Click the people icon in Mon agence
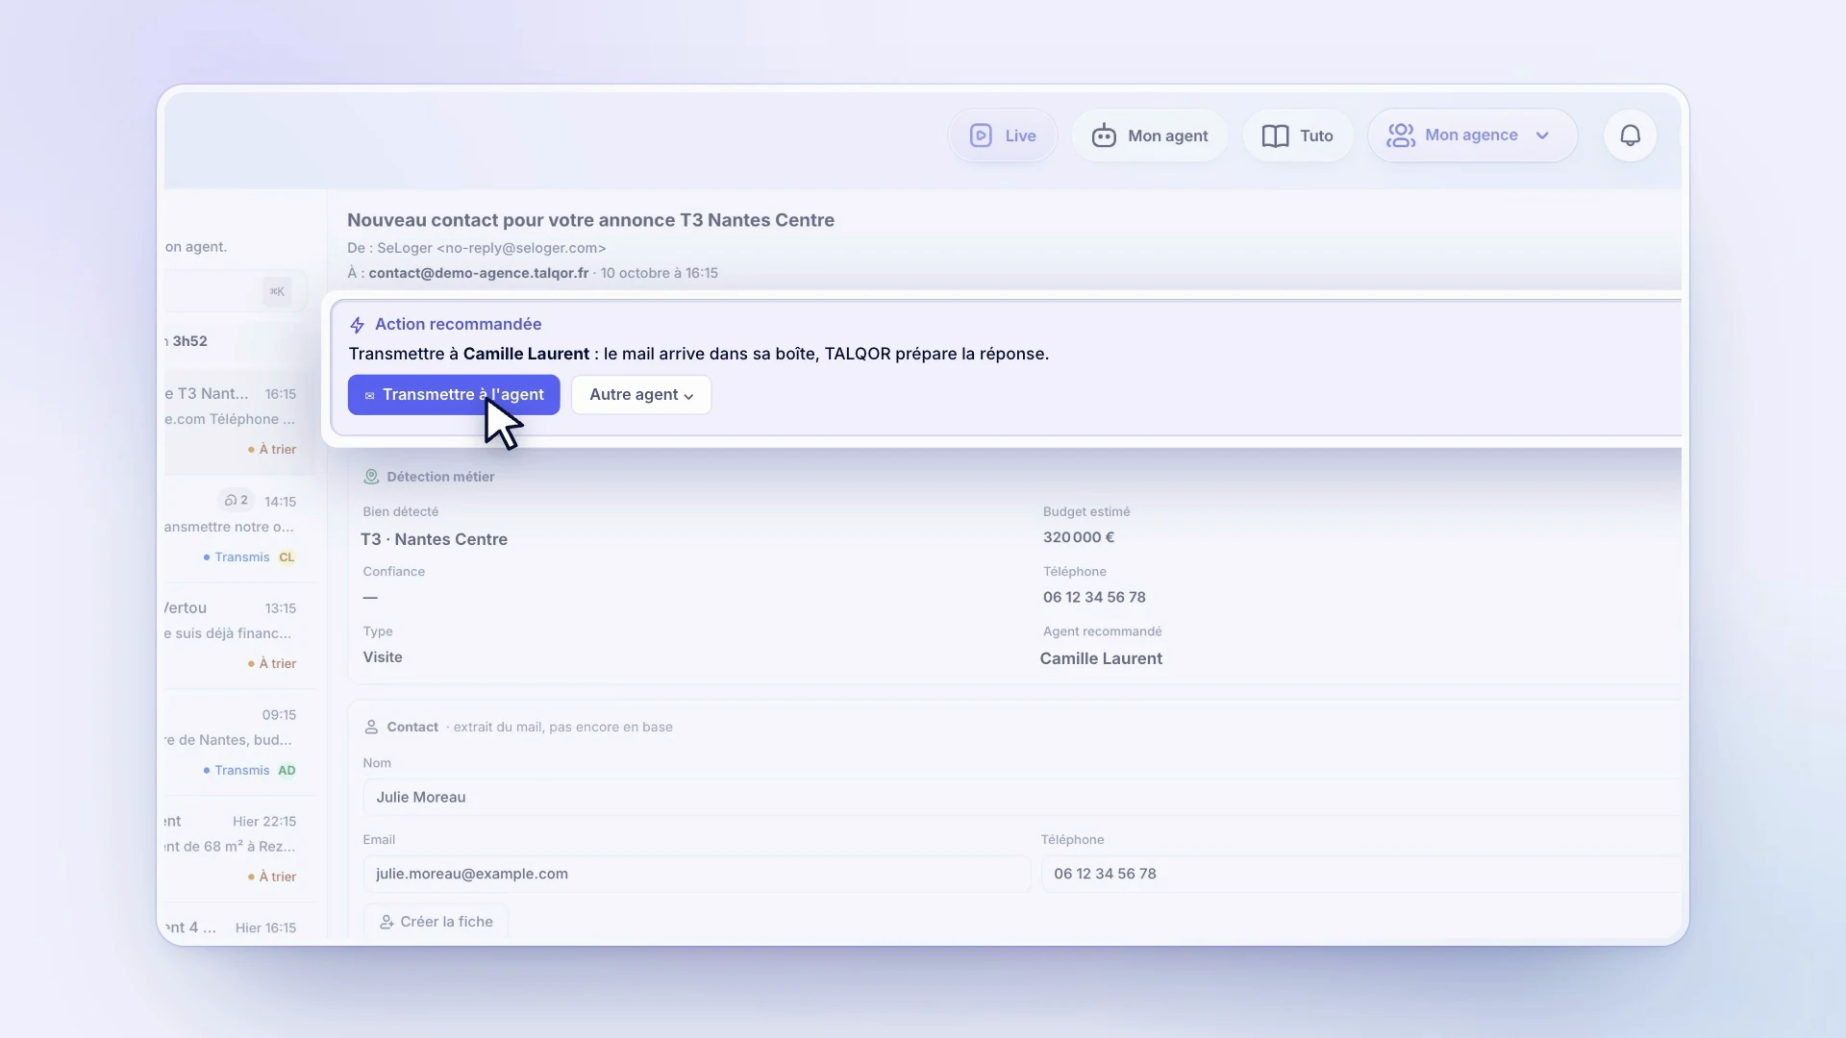The image size is (1846, 1038). [x=1401, y=136]
